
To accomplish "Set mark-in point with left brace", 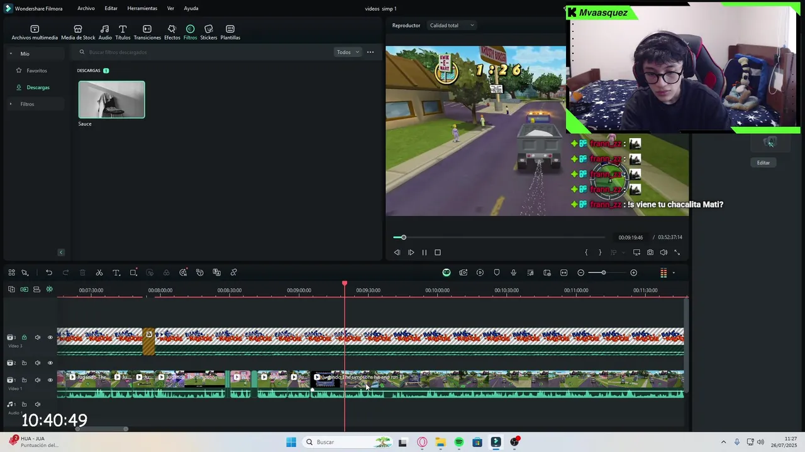I will pos(586,252).
